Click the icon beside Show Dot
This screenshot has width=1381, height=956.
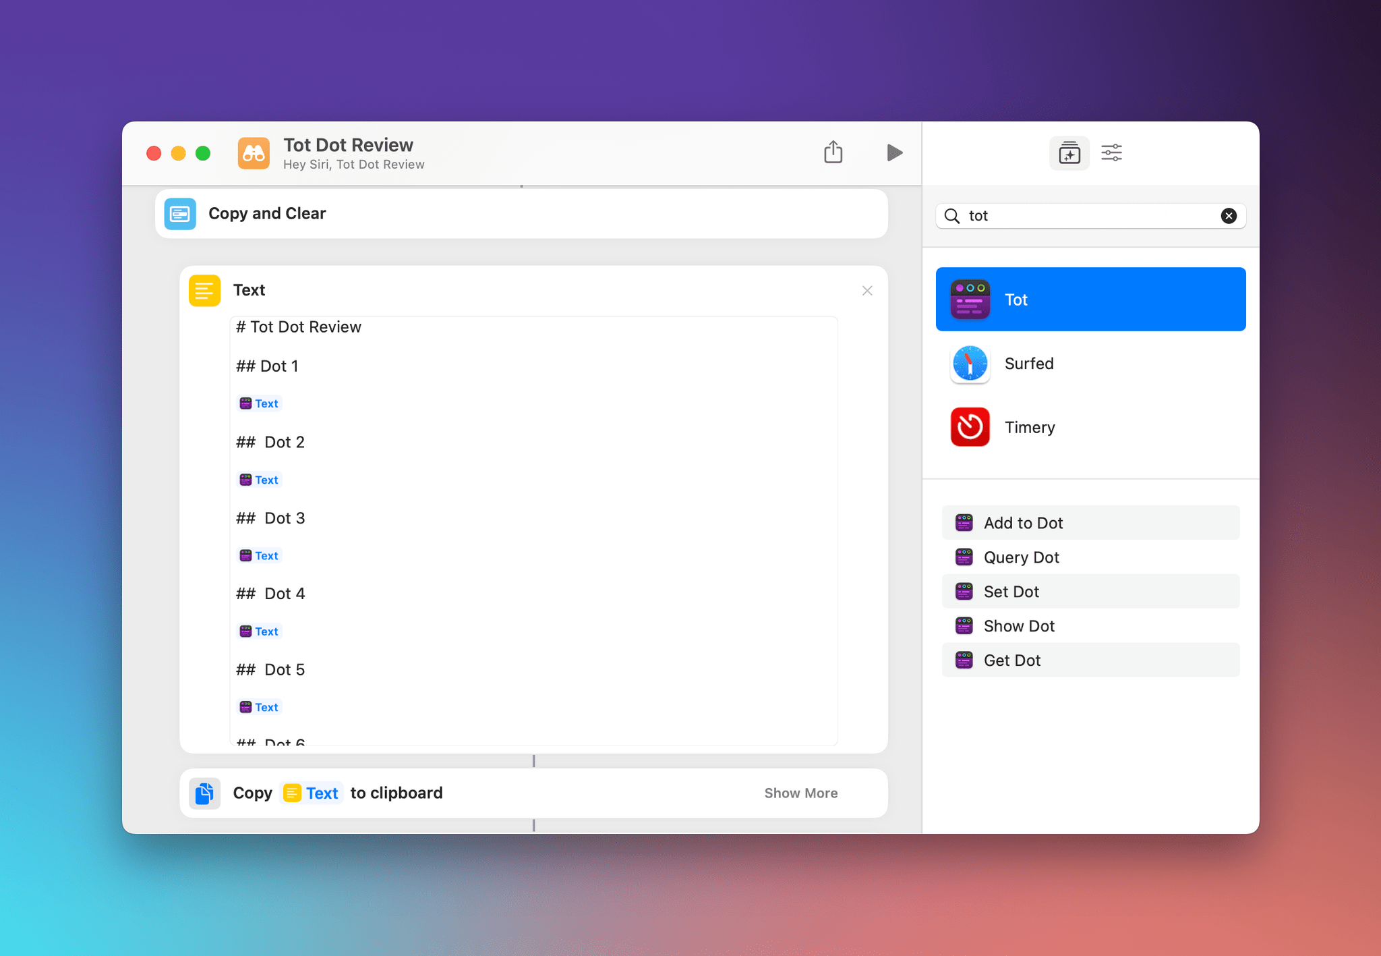[x=964, y=626]
